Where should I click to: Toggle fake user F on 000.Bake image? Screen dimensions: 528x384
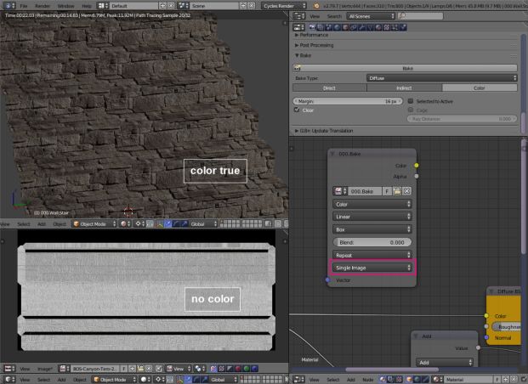387,191
